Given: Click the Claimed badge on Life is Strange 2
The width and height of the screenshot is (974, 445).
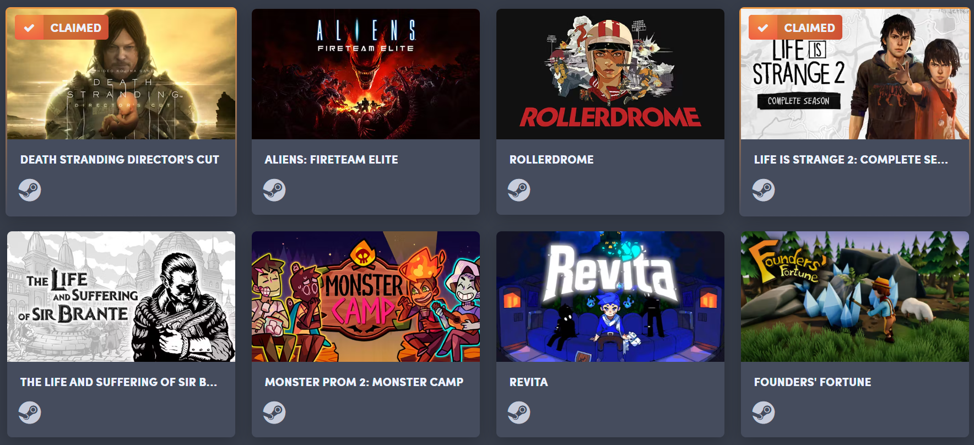Looking at the screenshot, I should (796, 28).
